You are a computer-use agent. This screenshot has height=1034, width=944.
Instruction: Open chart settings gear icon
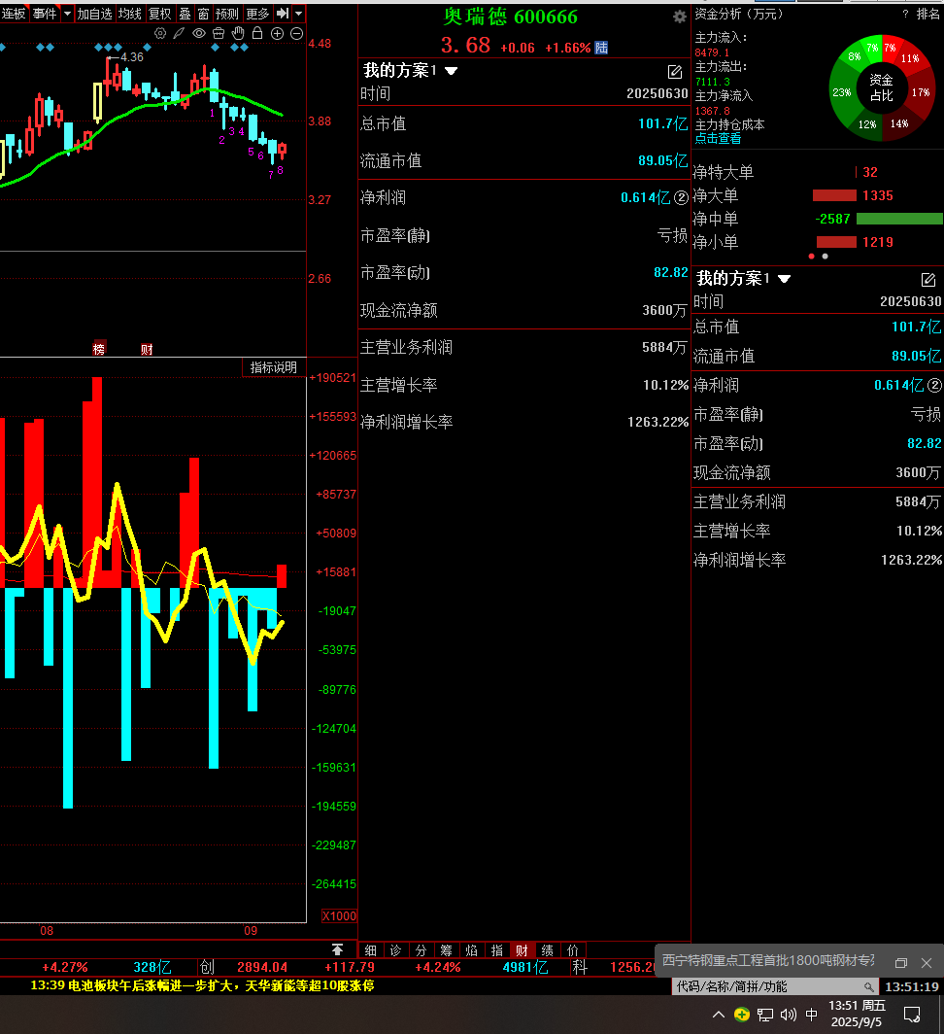pos(159,33)
